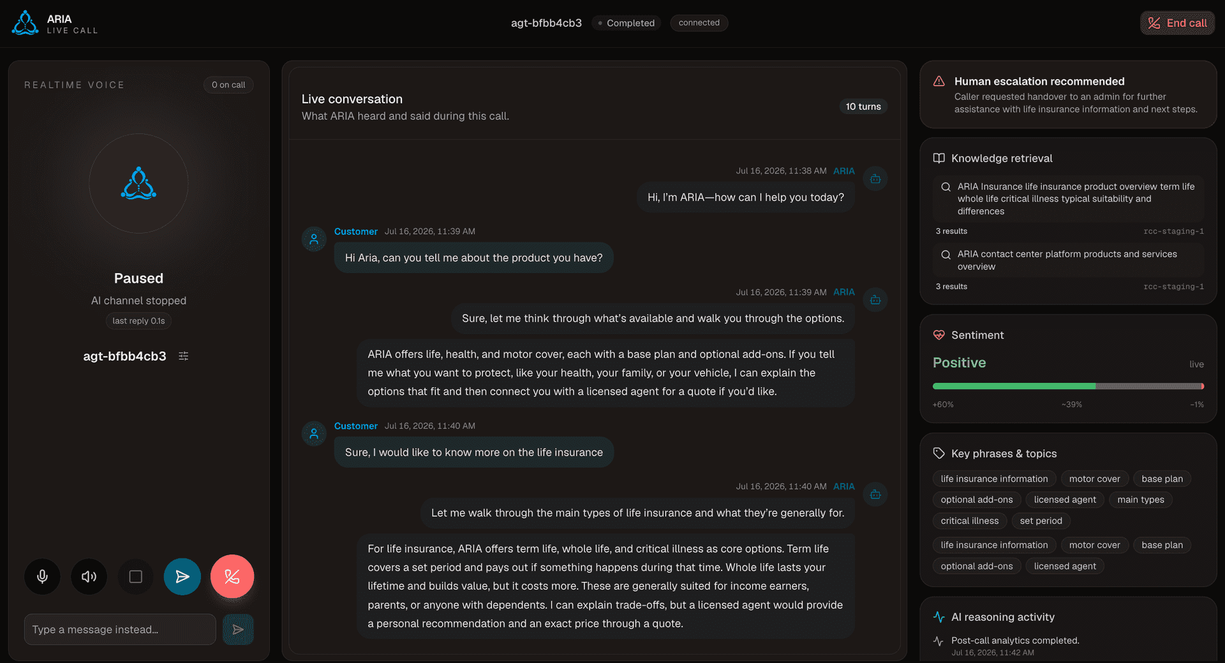
Task: Click the connected status badge
Action: click(x=699, y=23)
